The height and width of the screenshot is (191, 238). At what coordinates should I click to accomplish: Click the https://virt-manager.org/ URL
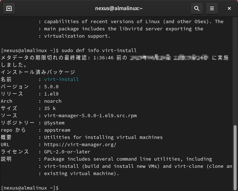(x=80, y=144)
